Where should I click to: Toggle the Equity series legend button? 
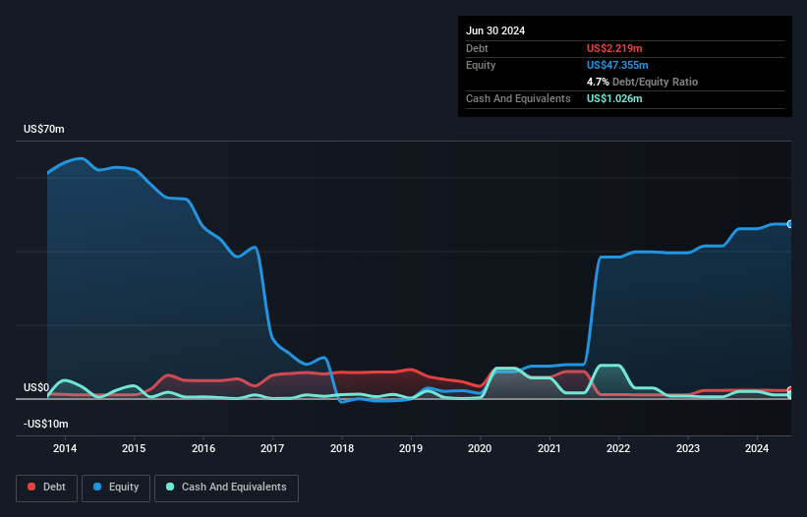[x=116, y=488]
